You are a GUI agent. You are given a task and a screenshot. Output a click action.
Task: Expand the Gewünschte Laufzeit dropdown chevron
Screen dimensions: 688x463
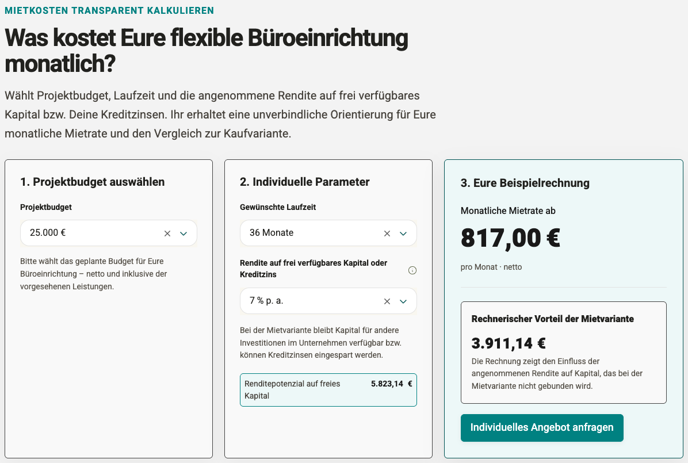tap(403, 234)
